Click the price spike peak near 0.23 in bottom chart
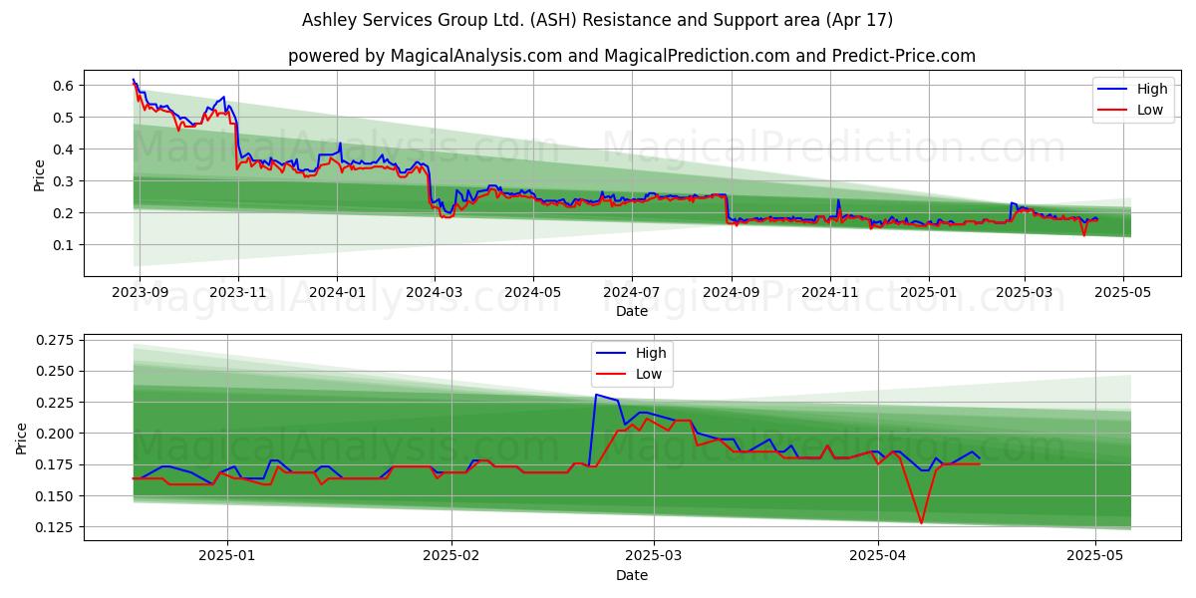This screenshot has width=1196, height=598. (x=596, y=395)
